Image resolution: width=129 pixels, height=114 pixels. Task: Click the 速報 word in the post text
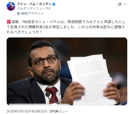15,22
